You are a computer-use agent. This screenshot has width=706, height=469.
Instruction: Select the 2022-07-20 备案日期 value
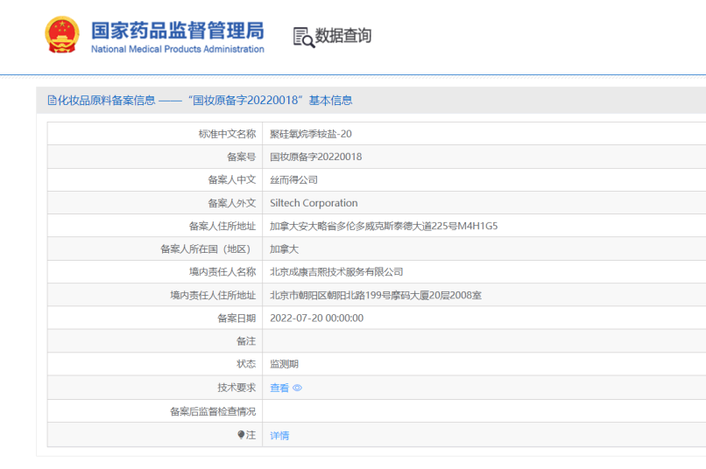pyautogui.click(x=316, y=318)
